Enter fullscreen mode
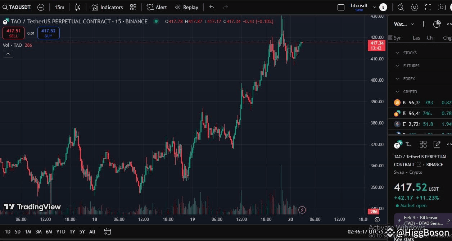Screen dimensions: 452x241 428,7
